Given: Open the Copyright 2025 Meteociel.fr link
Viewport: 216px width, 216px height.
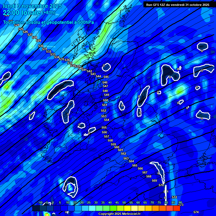Looking at the screenshot, I should 119,214.
